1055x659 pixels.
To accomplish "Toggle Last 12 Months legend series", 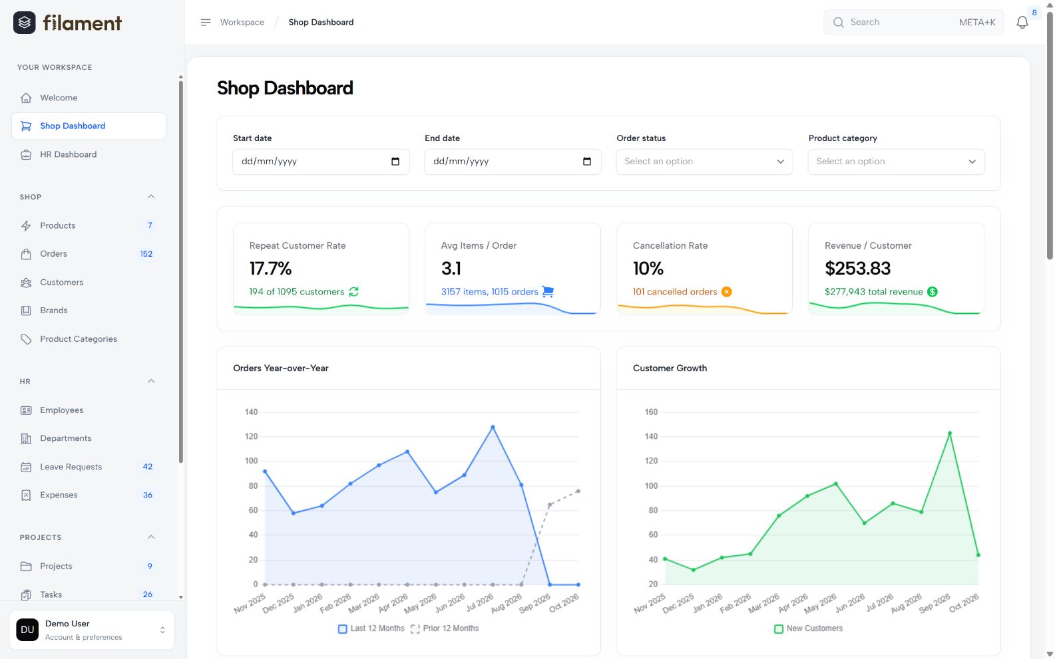I will tap(371, 628).
